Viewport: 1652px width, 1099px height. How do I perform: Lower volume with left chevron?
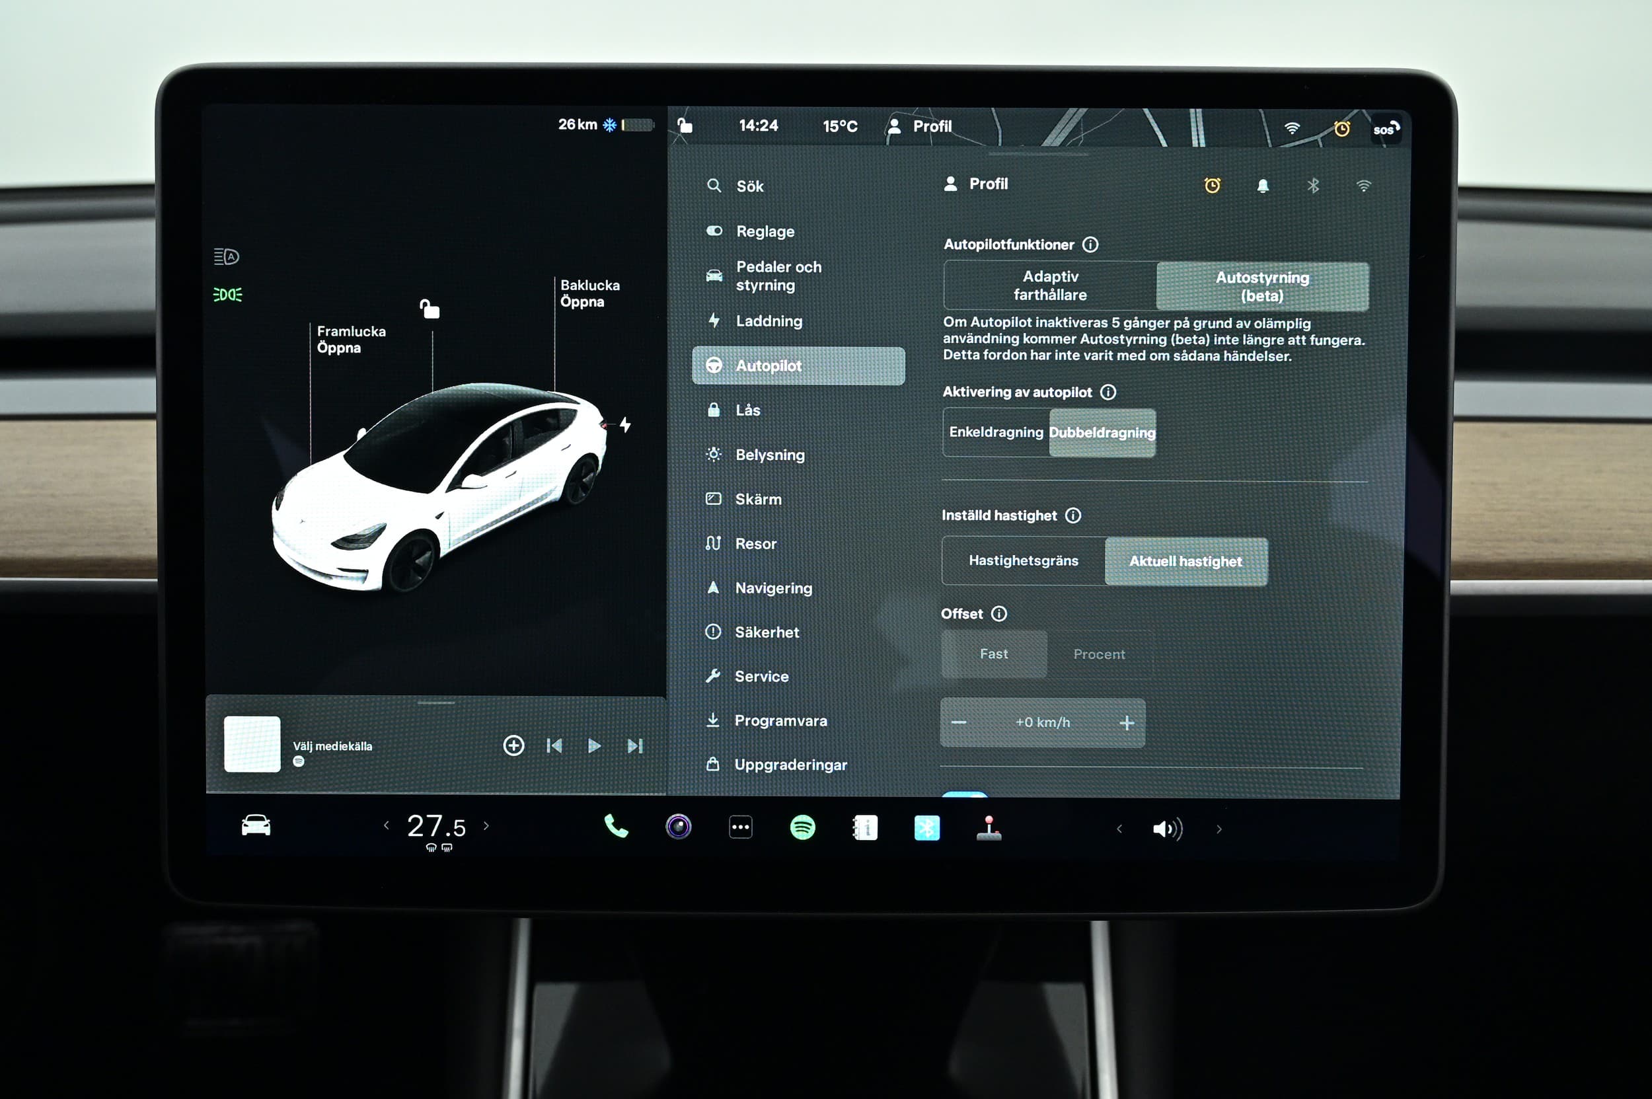[1119, 829]
